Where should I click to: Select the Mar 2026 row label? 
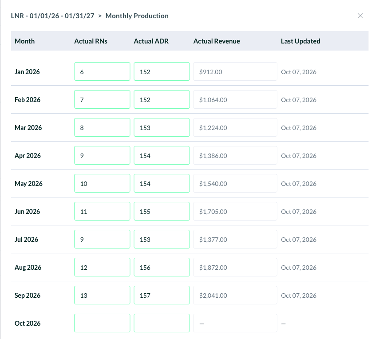28,128
